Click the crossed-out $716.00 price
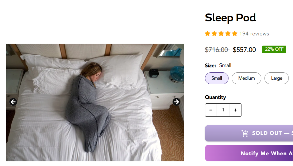 point(217,50)
